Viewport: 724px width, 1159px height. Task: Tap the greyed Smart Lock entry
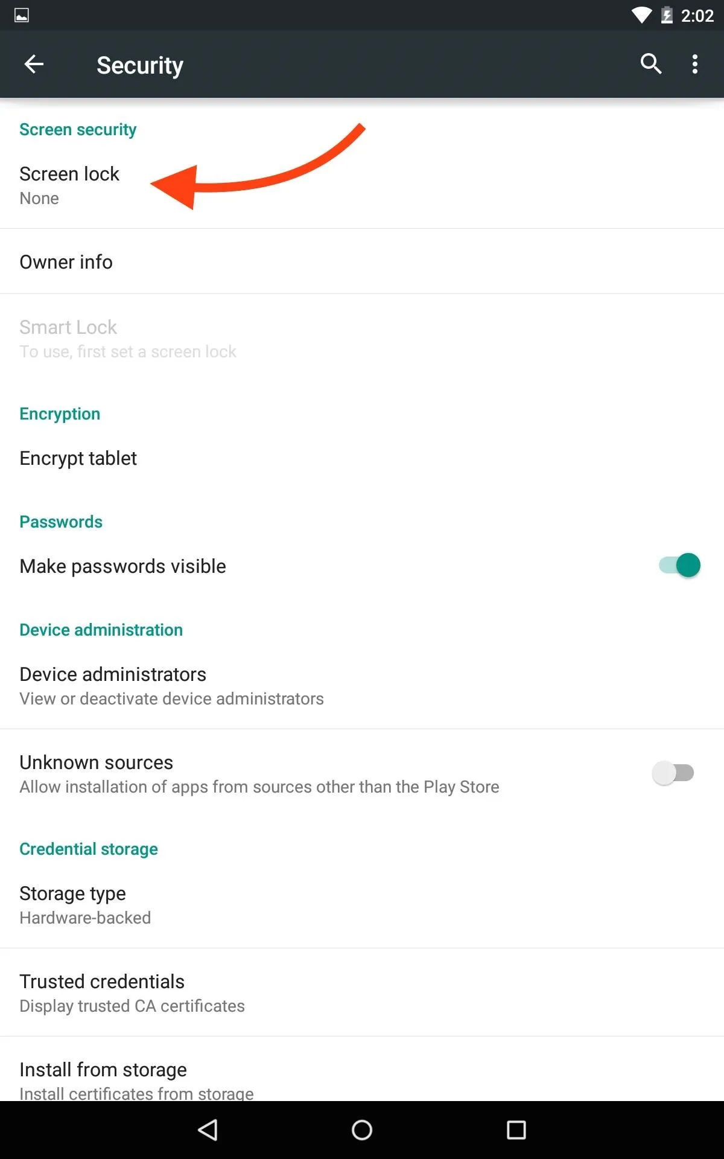pyautogui.click(x=362, y=339)
